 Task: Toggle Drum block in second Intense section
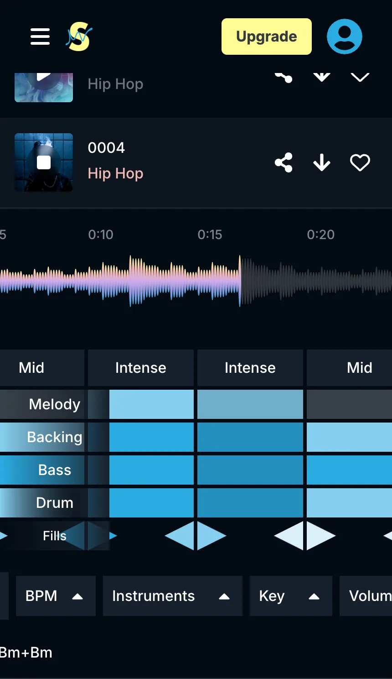(250, 503)
